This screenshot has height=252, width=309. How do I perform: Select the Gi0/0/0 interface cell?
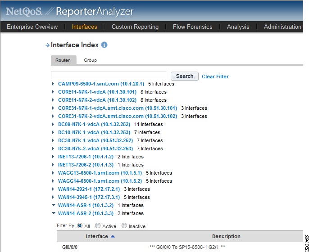(x=70, y=247)
